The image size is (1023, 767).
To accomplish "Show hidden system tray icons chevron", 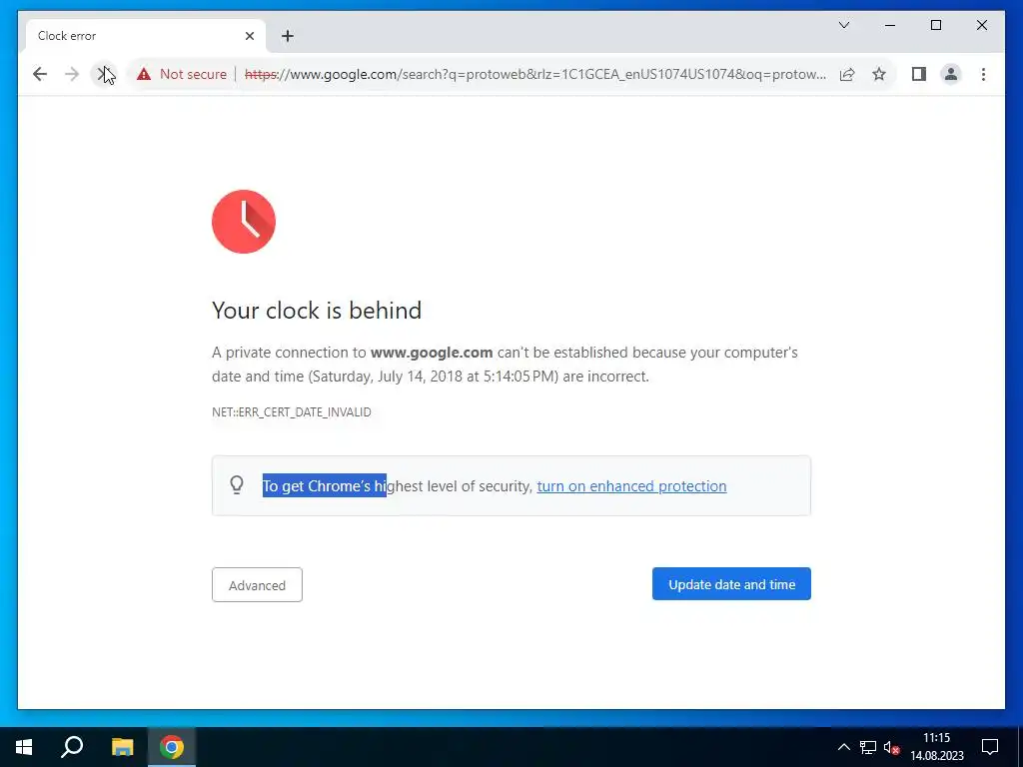I will 843,747.
